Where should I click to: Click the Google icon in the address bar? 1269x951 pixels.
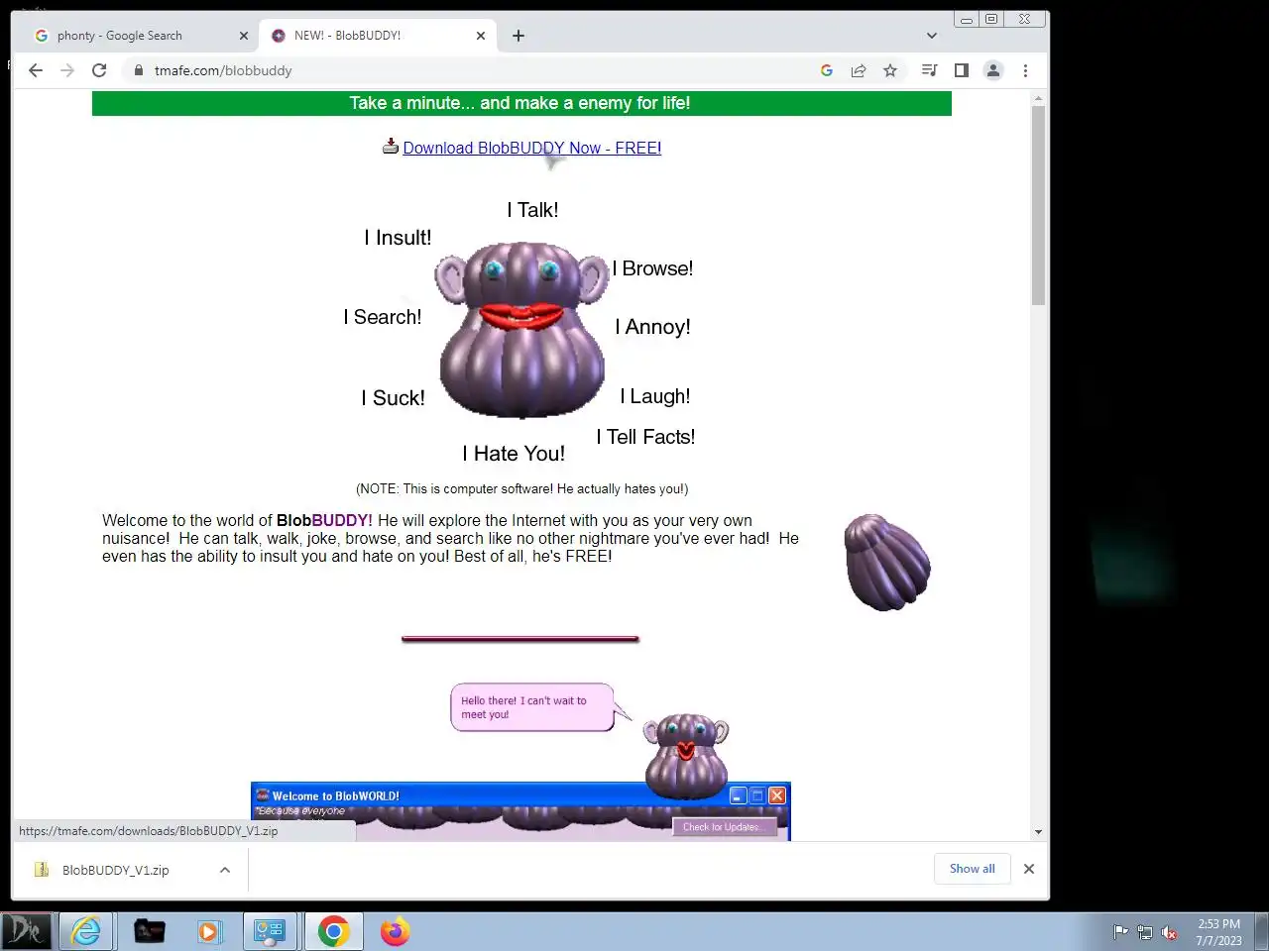[x=827, y=70]
